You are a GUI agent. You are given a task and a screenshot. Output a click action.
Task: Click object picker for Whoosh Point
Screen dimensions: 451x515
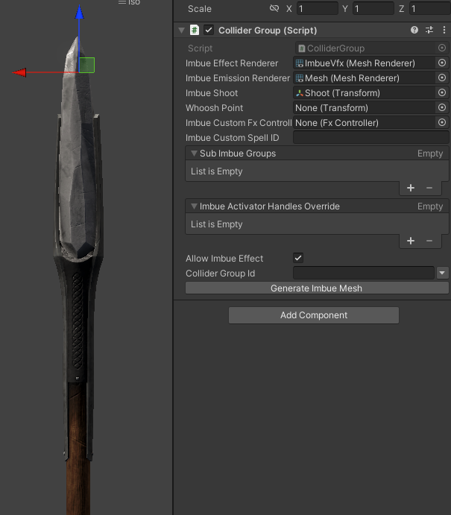tap(442, 107)
